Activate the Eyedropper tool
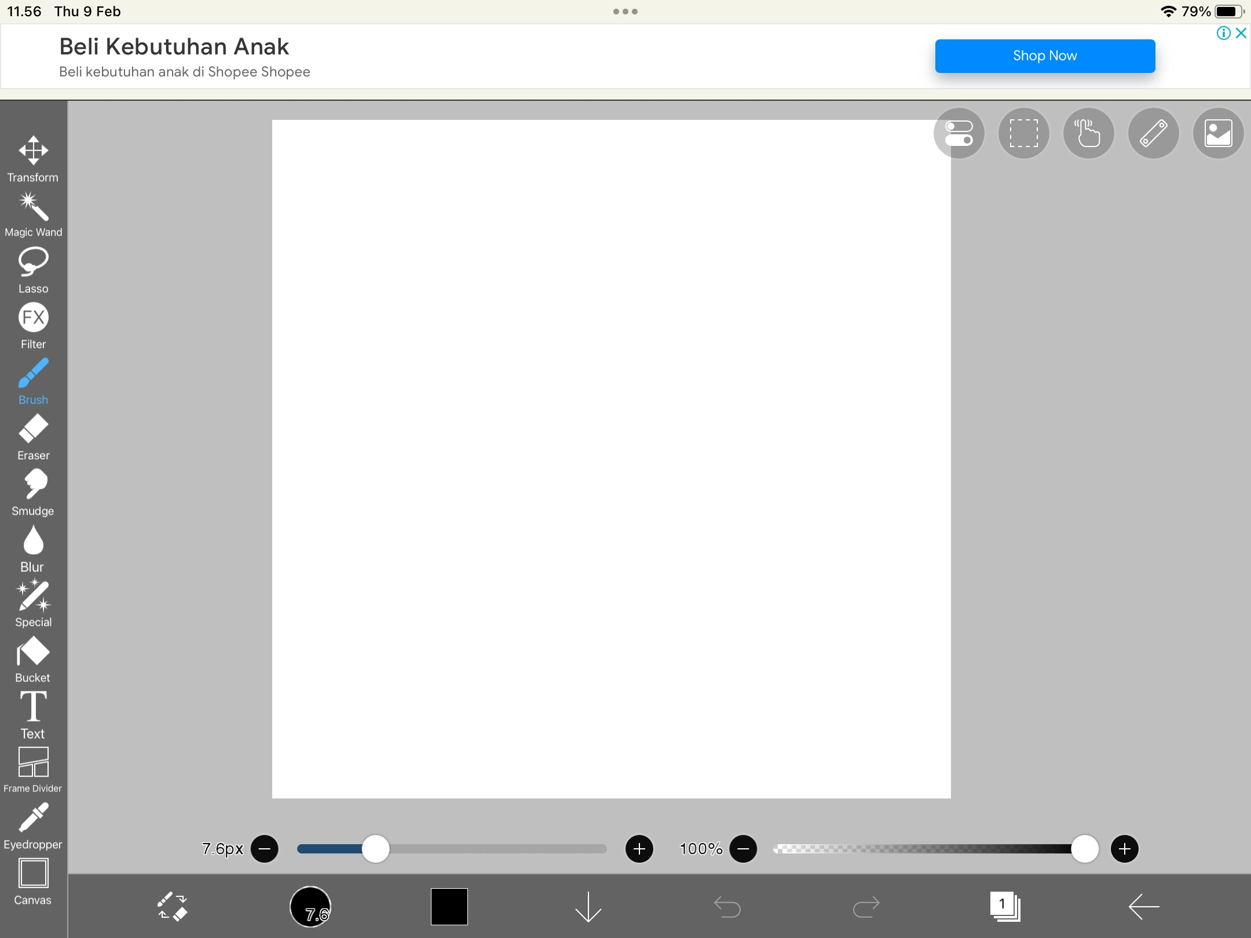 (33, 825)
